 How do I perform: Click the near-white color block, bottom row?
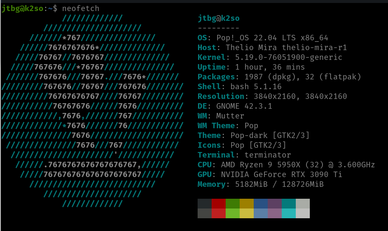pyautogui.click(x=303, y=213)
